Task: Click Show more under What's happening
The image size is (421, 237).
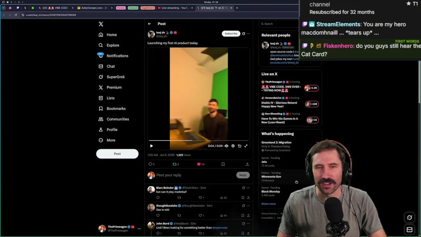Action: (268, 204)
